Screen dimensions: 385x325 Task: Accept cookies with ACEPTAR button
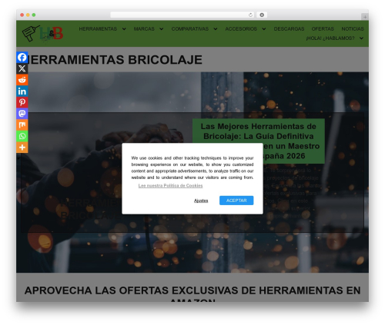pyautogui.click(x=236, y=201)
